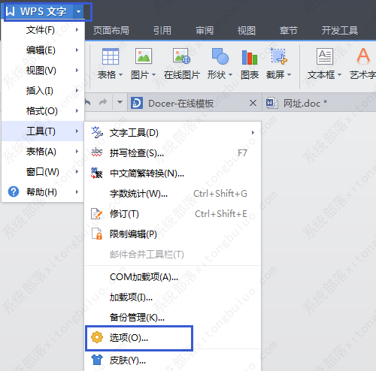Open the 表格(A) menu
376x371 pixels.
43,152
